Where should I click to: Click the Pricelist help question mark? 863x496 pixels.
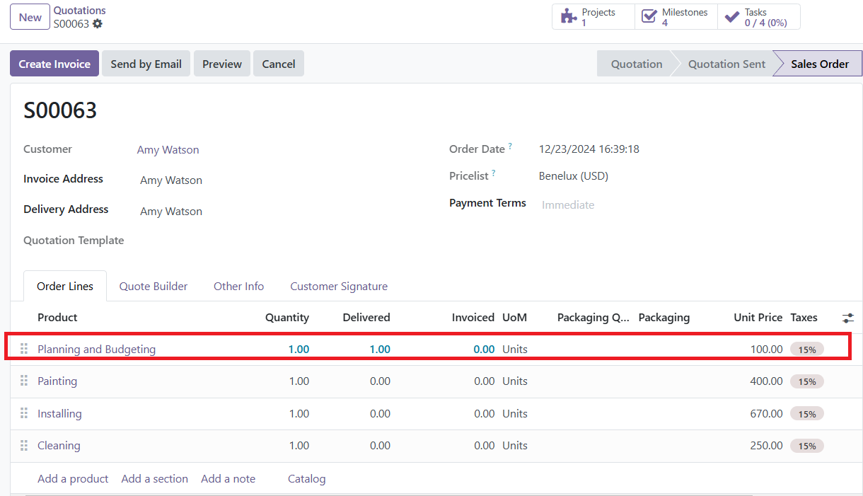point(494,173)
